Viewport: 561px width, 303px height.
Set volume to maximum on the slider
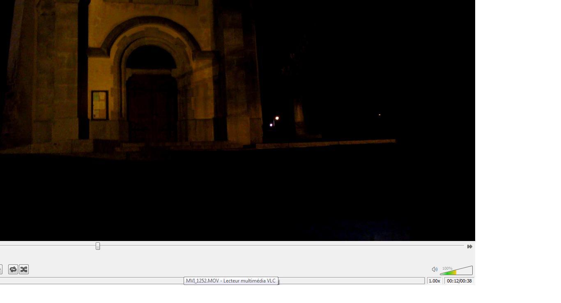click(471, 269)
